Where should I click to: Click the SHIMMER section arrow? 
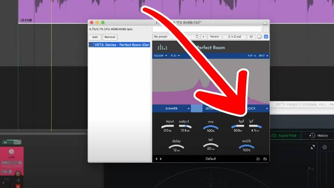point(188,109)
